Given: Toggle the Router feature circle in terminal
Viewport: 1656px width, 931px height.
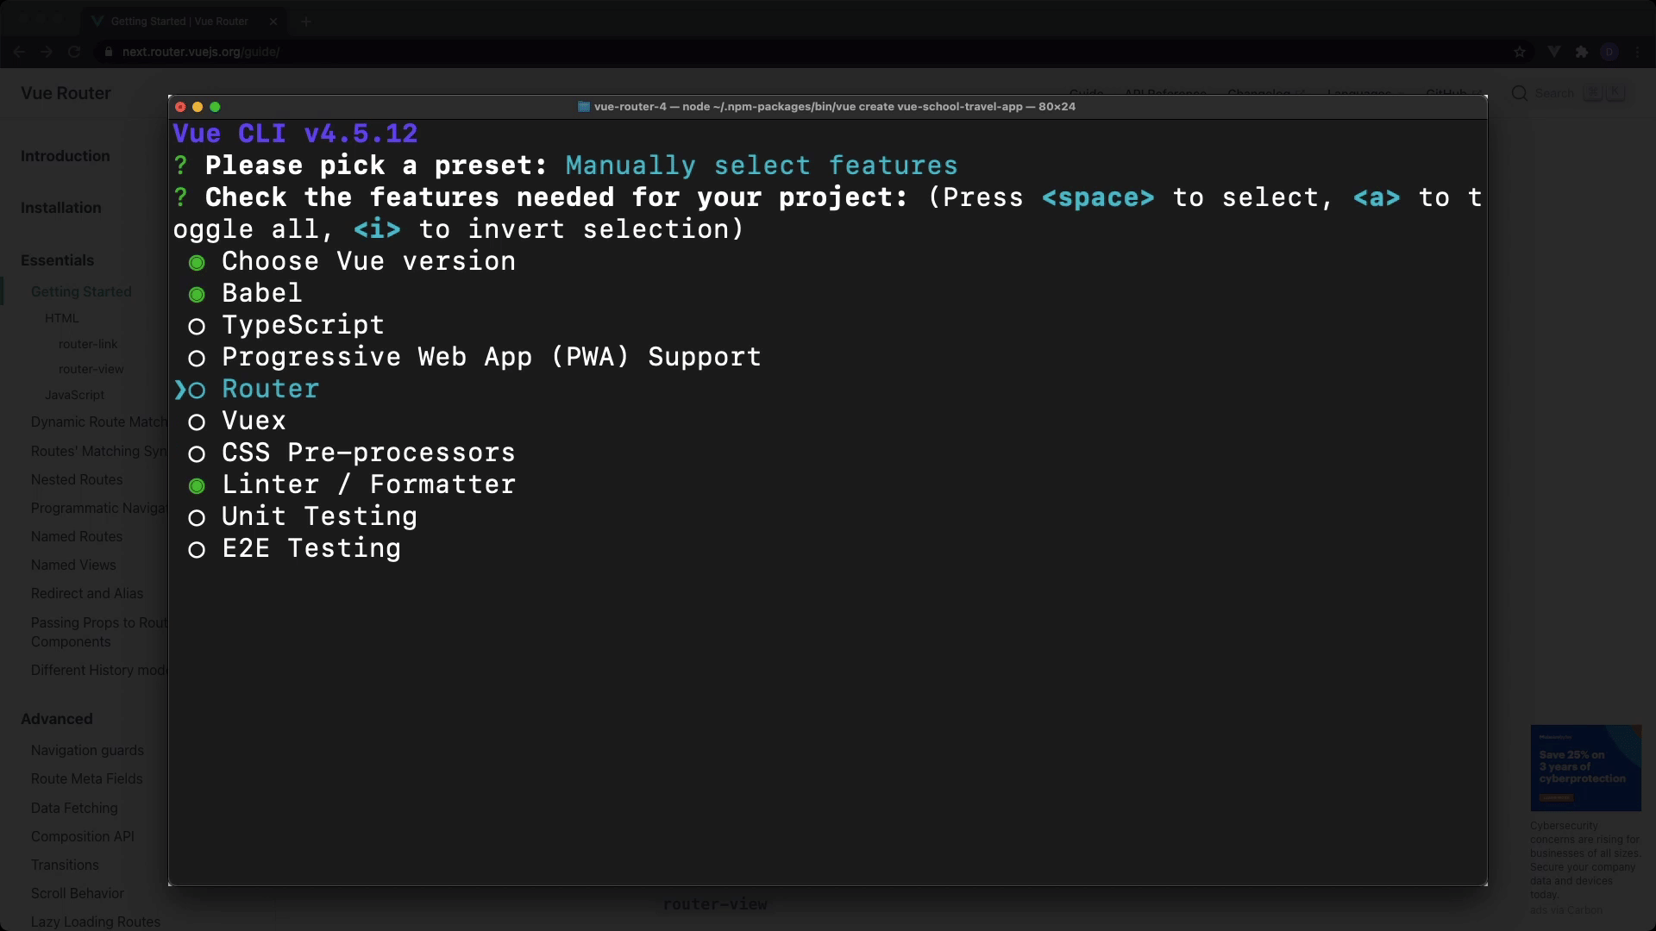Looking at the screenshot, I should point(197,391).
